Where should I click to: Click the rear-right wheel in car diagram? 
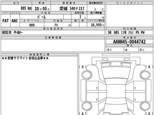[145, 106]
